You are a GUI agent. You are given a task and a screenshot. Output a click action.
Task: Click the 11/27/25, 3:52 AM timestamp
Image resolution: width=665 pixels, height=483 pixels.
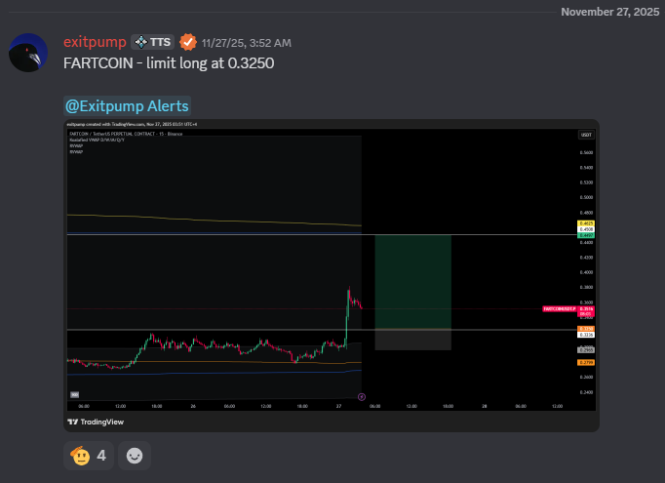[x=247, y=43]
